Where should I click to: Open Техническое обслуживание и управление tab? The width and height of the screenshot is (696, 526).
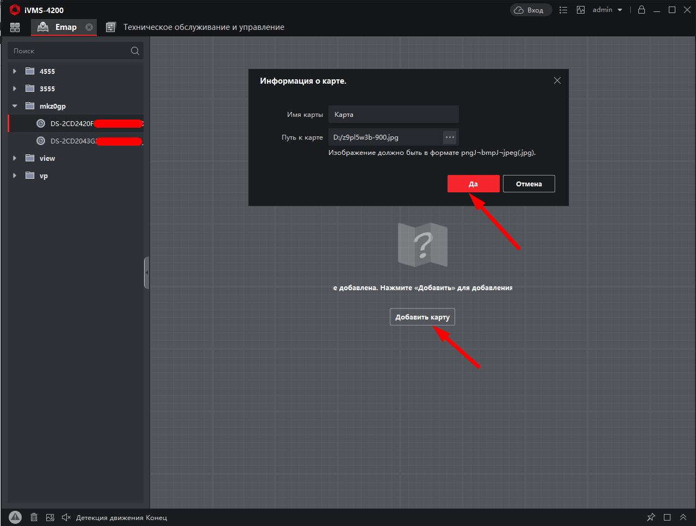[x=203, y=27]
